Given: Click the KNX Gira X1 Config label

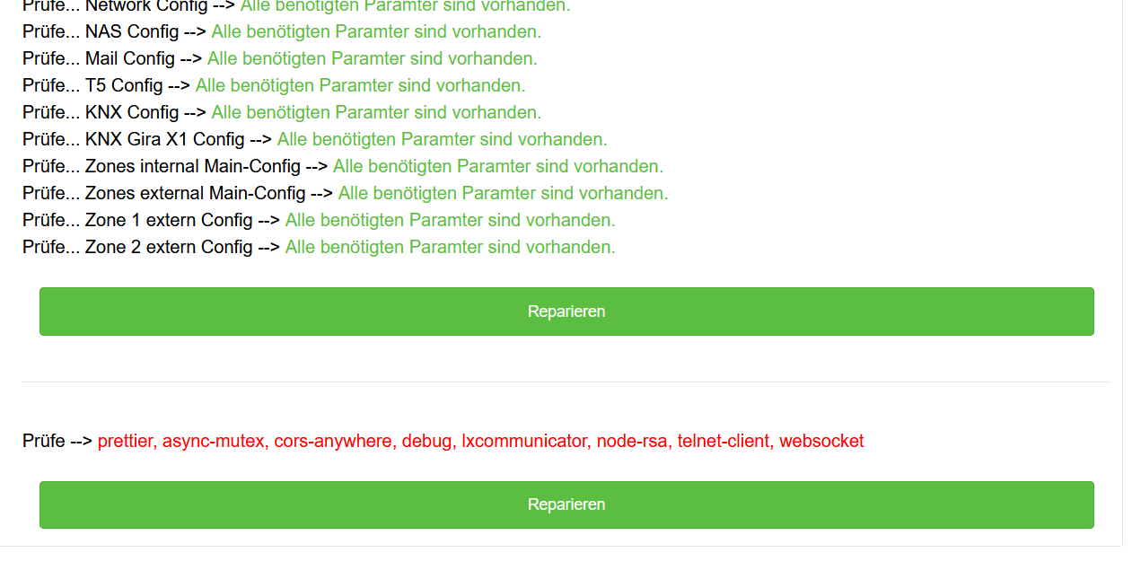Looking at the screenshot, I should pos(164,140).
